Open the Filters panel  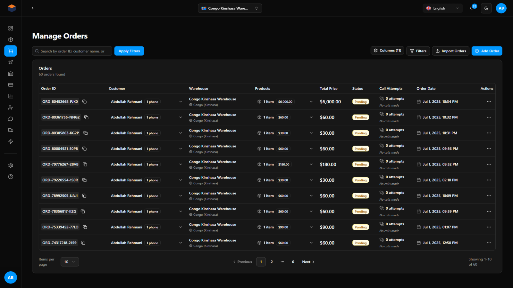pyautogui.click(x=418, y=51)
